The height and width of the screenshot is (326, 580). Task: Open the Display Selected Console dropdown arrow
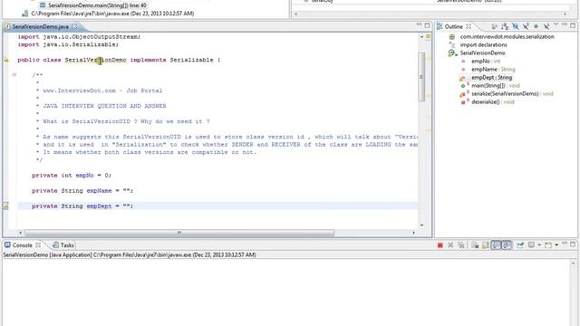pos(539,245)
